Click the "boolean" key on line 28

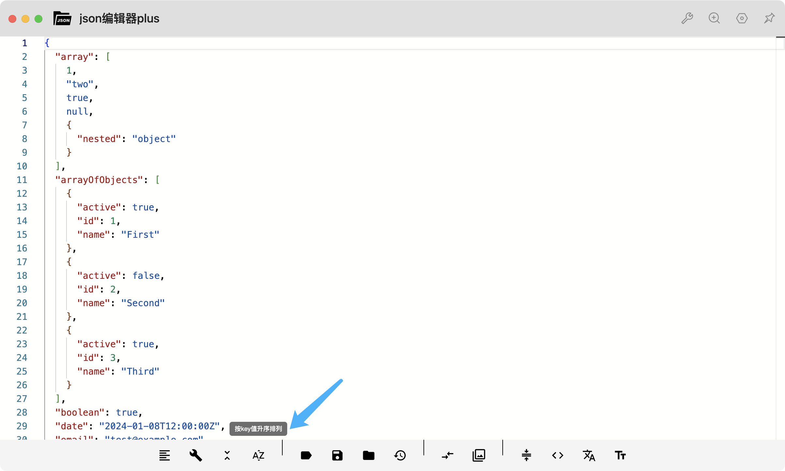(80, 412)
